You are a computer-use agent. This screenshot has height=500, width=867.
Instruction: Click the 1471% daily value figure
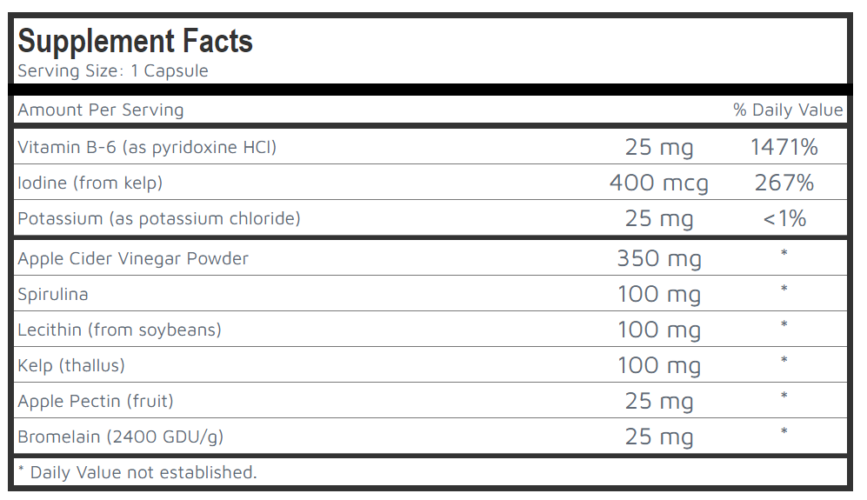[784, 148]
